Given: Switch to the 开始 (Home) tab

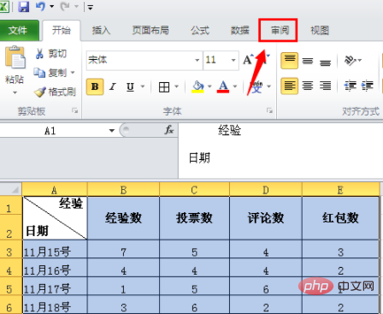Looking at the screenshot, I should point(62,30).
